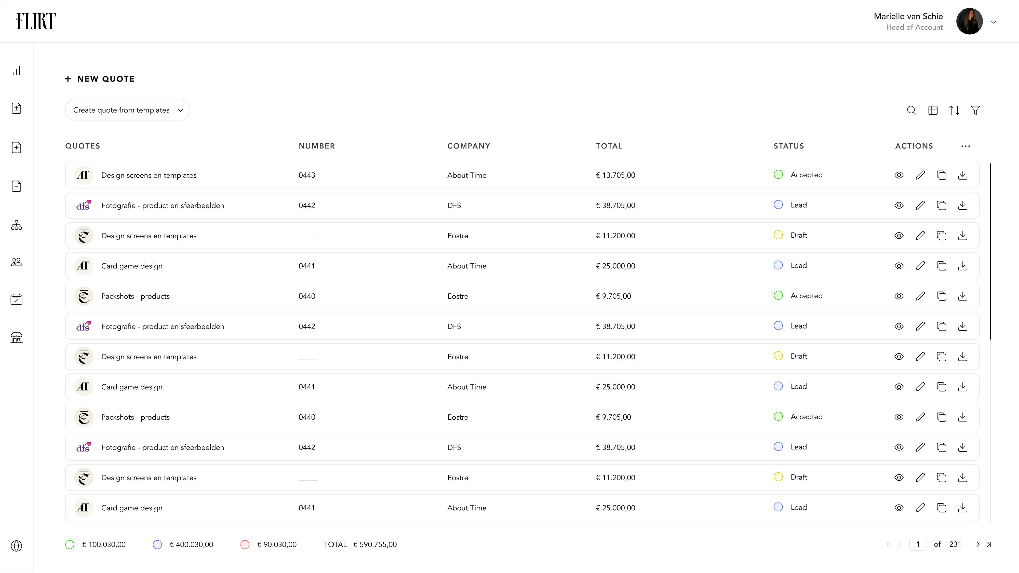Open the analytics bar chart sidebar icon
This screenshot has width=1019, height=573.
click(16, 71)
